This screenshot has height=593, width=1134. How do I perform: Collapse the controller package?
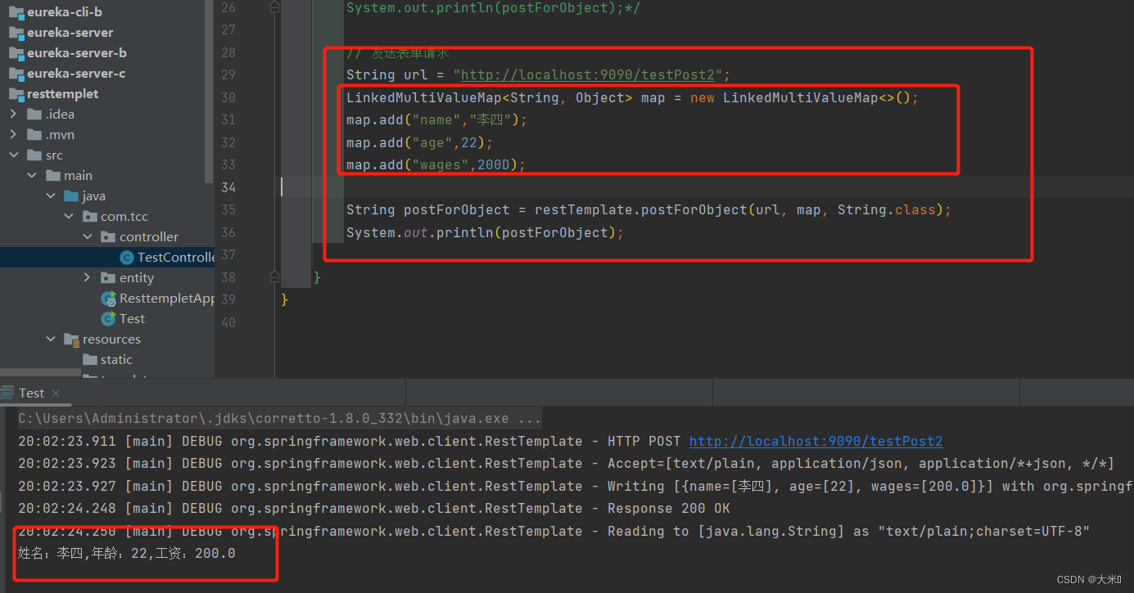pyautogui.click(x=88, y=237)
